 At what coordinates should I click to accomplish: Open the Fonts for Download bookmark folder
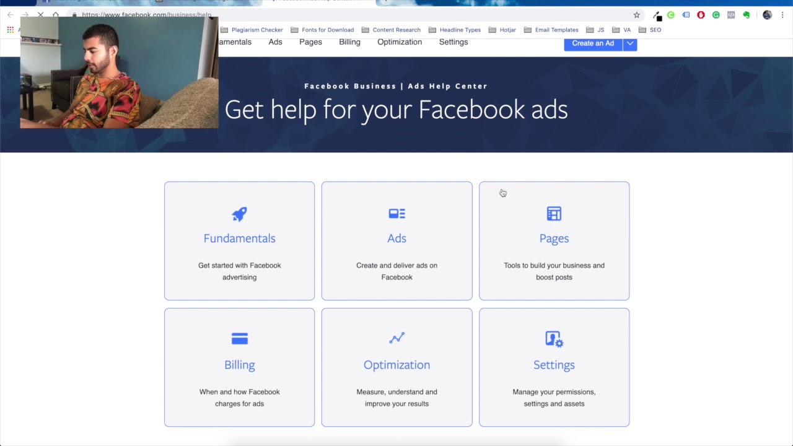pyautogui.click(x=322, y=30)
